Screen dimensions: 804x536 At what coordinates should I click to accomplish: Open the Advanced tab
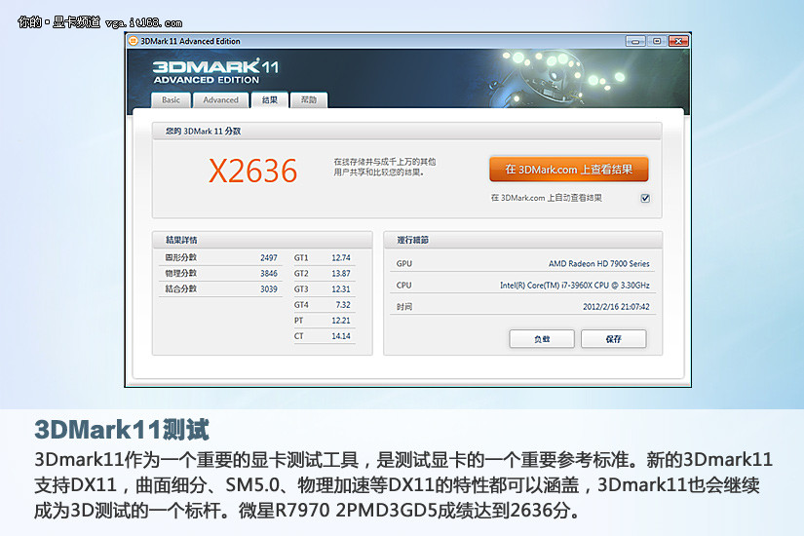pos(220,100)
